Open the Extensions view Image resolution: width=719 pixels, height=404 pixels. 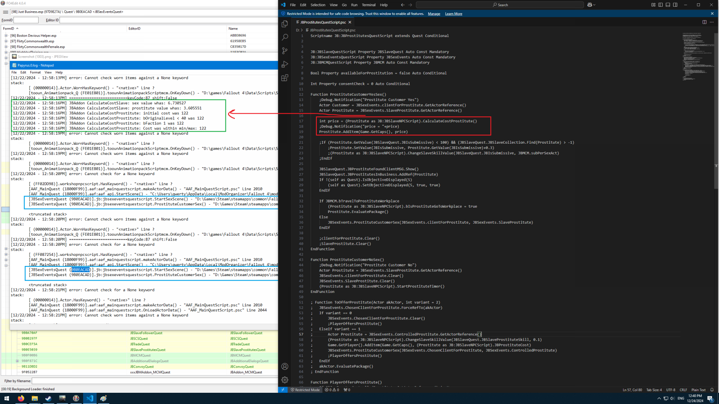285,78
